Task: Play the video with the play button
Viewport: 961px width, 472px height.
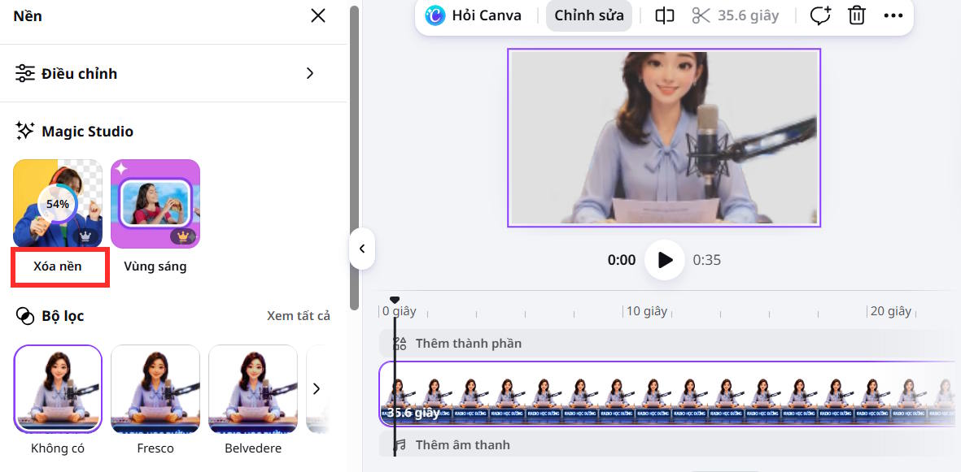Action: pyautogui.click(x=664, y=260)
